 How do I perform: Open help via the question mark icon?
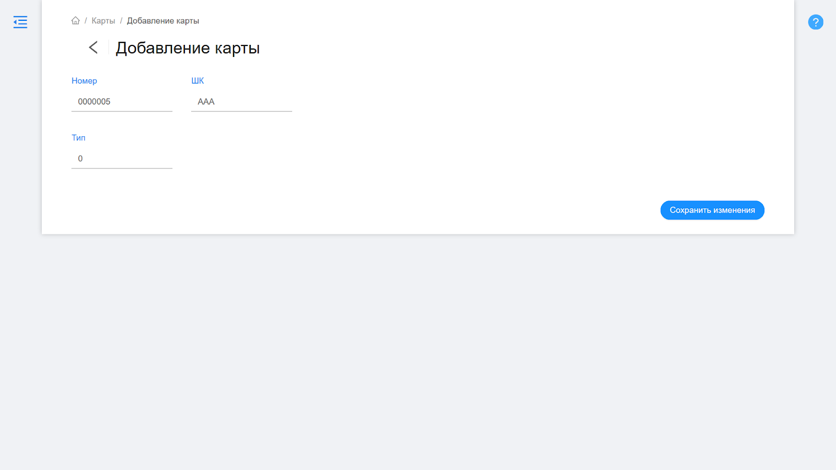tap(815, 22)
